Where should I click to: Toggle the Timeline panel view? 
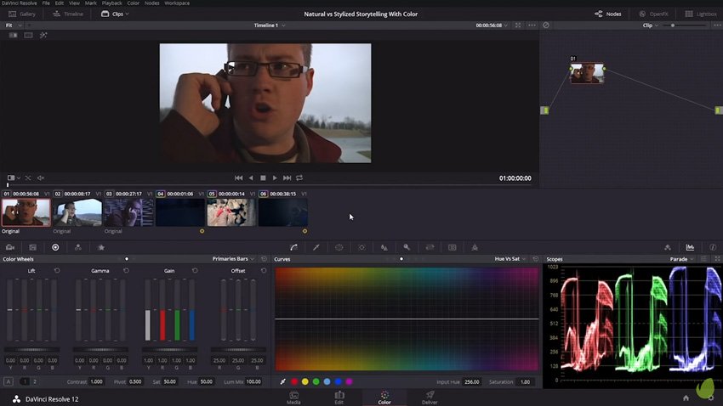68,14
